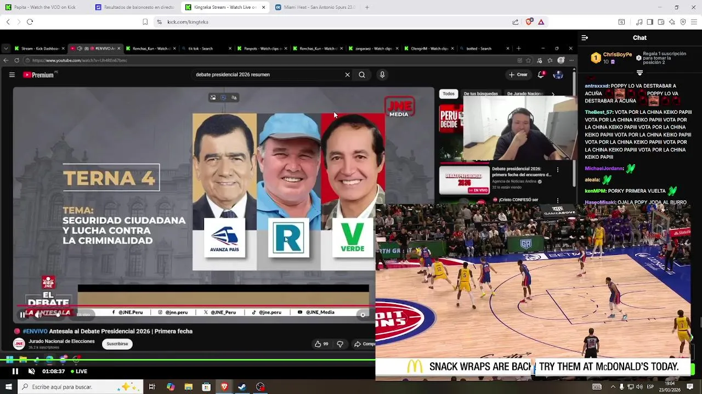Open the Debate presidencial 2026 EN VIVO thumbnail

tap(464, 179)
